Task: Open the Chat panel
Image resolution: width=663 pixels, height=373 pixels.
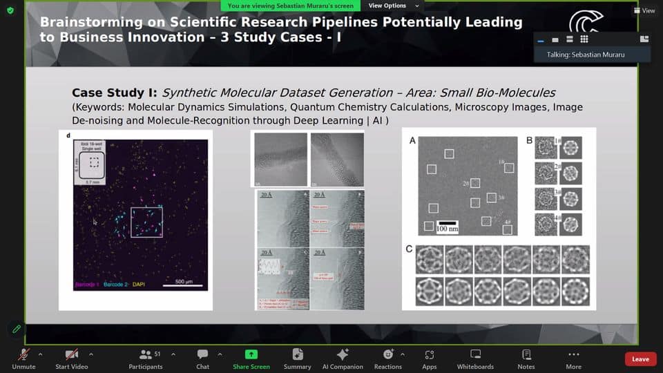Action: tap(202, 355)
